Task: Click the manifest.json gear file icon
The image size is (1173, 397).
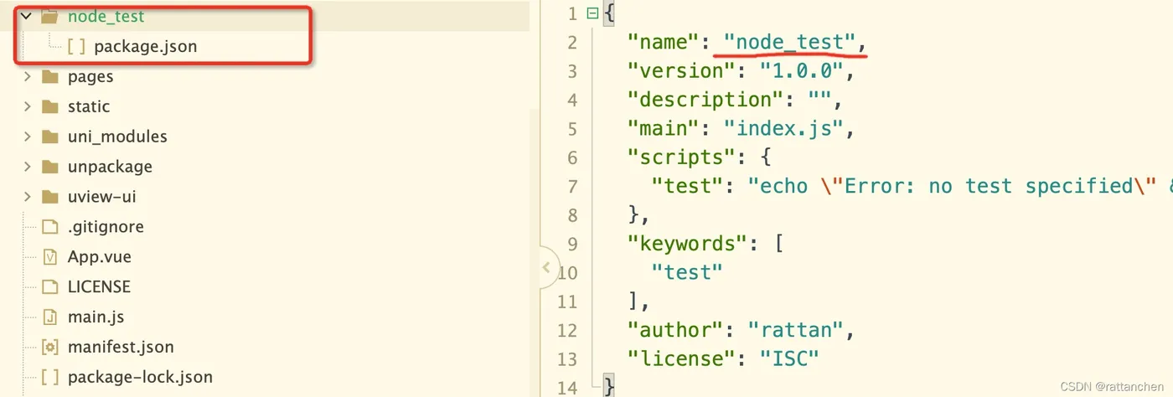Action: point(50,348)
